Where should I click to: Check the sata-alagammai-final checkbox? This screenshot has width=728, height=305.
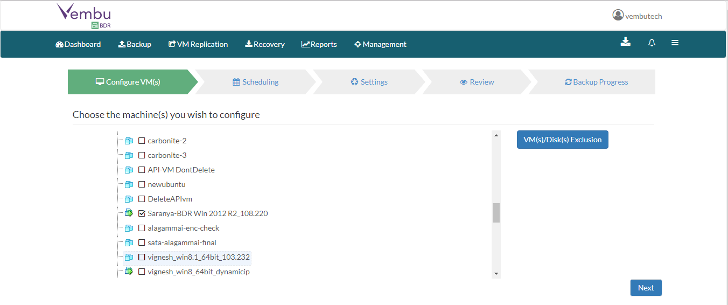pos(142,242)
